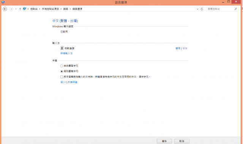Image resolution: width=243 pixels, height=144 pixels.
Task: Click the search magnifier icon
Action: pyautogui.click(x=235, y=9)
